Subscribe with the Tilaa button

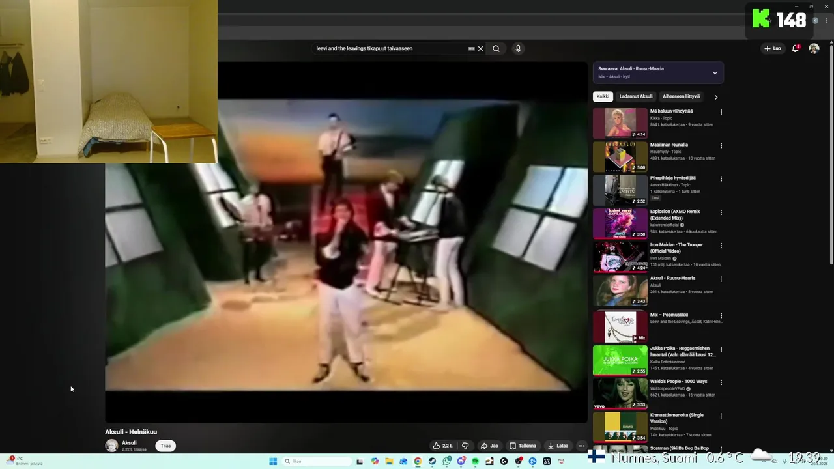165,446
